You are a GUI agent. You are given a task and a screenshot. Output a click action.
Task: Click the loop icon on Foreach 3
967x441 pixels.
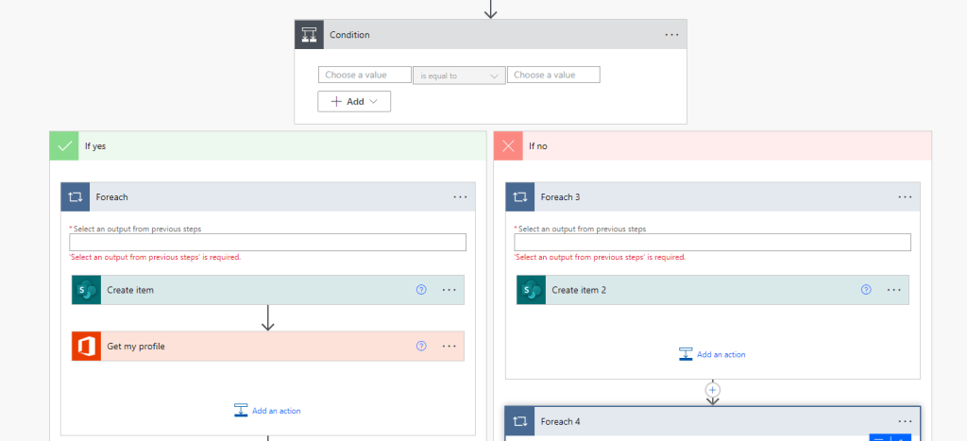pyautogui.click(x=519, y=197)
